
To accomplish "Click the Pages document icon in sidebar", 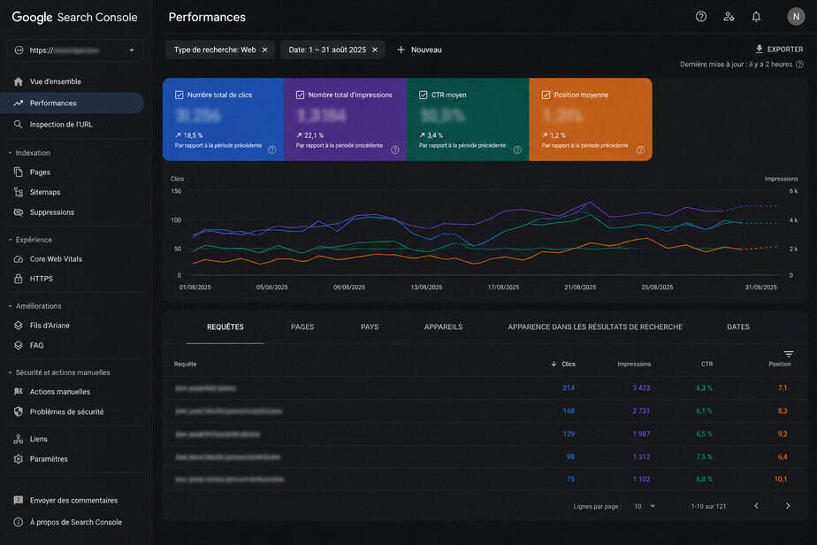I will [19, 173].
